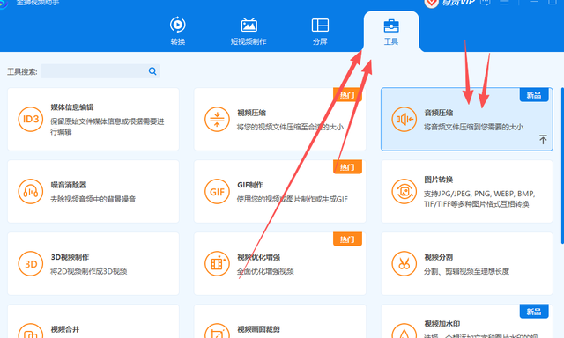Open the 音频压缩 tool title
Viewport: 564px width, 338px height.
pos(439,113)
